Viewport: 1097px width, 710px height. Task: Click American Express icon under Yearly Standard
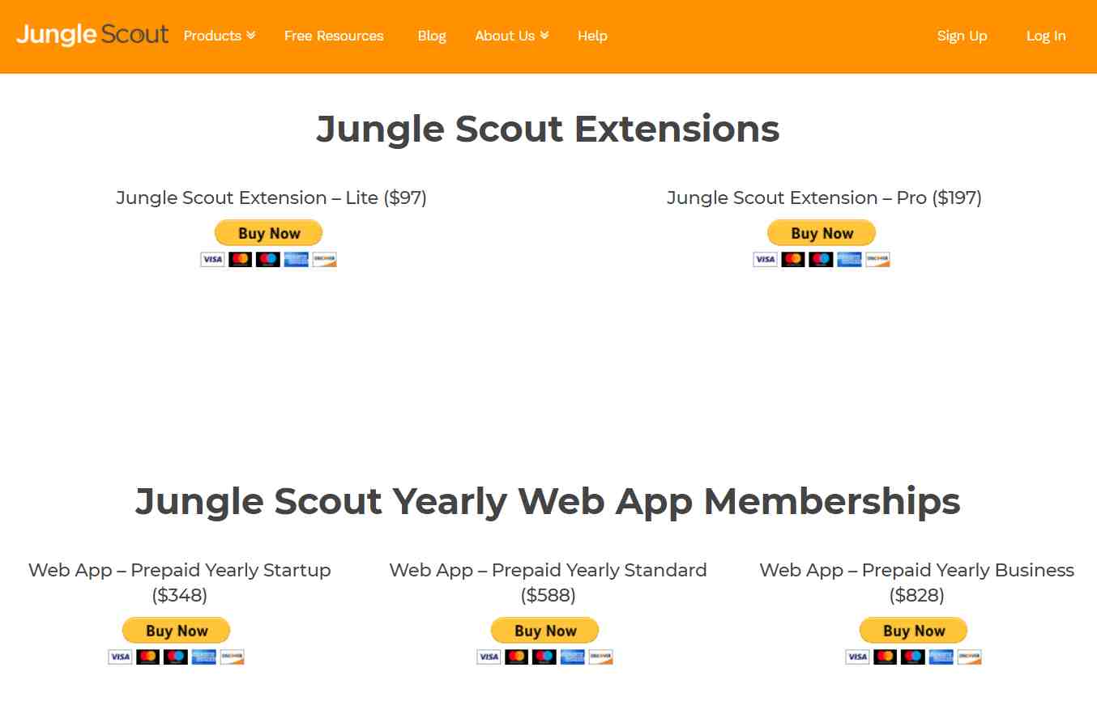pyautogui.click(x=572, y=657)
